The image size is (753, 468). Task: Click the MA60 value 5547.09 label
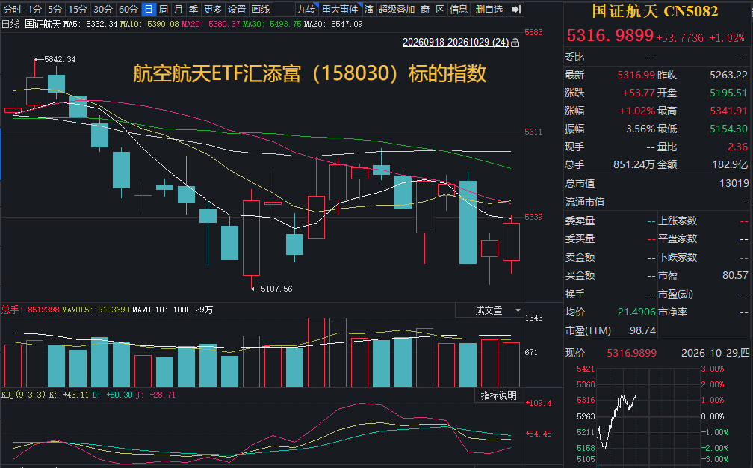333,24
